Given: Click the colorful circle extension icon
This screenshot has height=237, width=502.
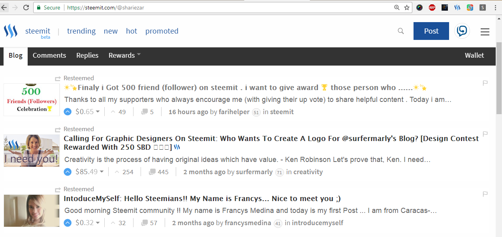Looking at the screenshot, I should pos(419,8).
